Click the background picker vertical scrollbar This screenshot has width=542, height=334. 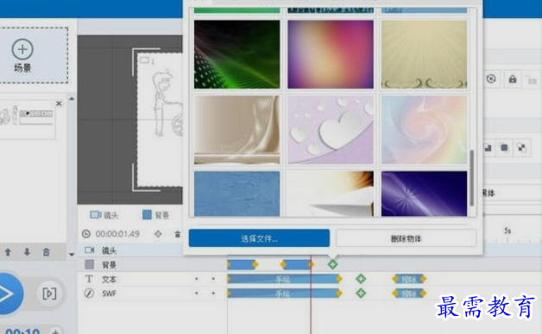coord(472,178)
